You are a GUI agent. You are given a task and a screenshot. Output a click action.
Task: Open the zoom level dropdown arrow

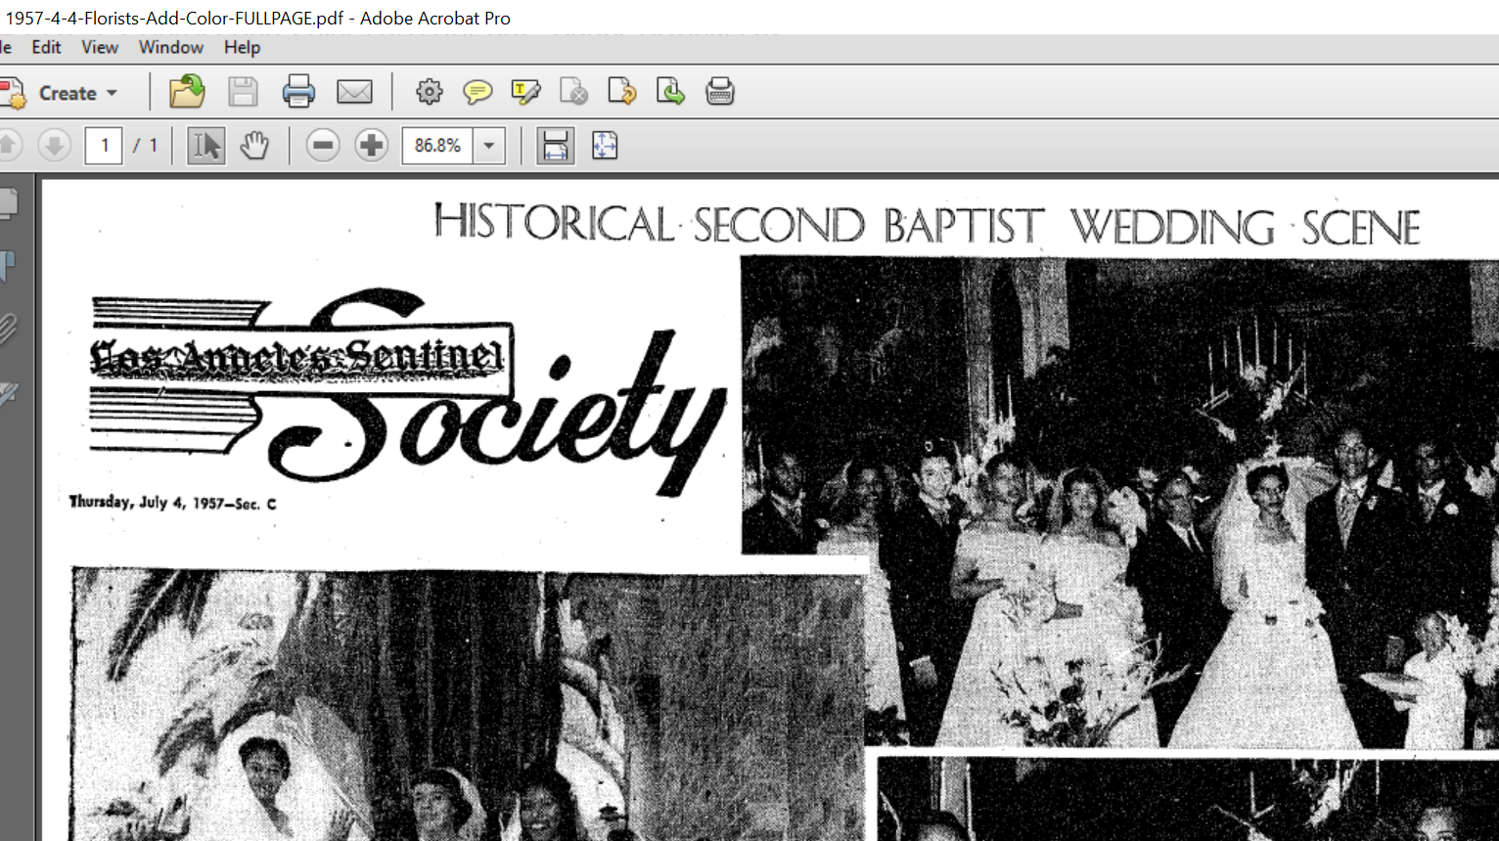click(489, 146)
